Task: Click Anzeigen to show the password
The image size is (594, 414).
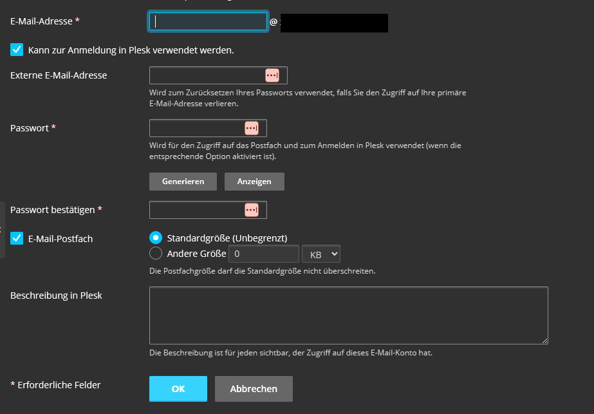Action: point(254,182)
